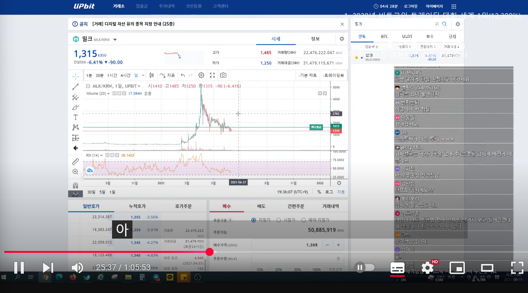Select the 예약-지정가 order type radio
The width and height of the screenshot is (528, 293).
pos(304,220)
